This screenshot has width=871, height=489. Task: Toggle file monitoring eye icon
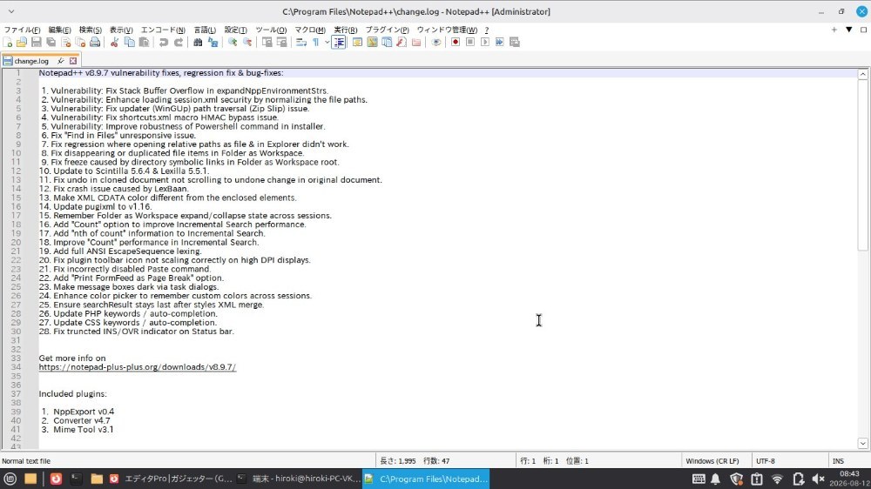point(436,42)
